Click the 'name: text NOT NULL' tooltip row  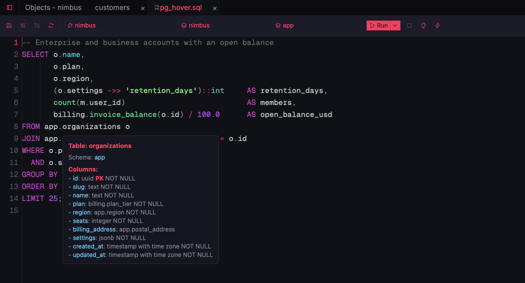coord(101,195)
